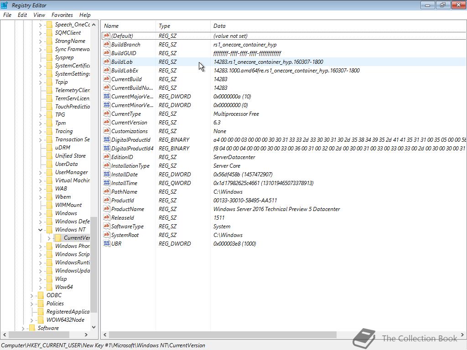Image resolution: width=467 pixels, height=350 pixels.
Task: Expand the Tracing key node
Action: pos(41,131)
